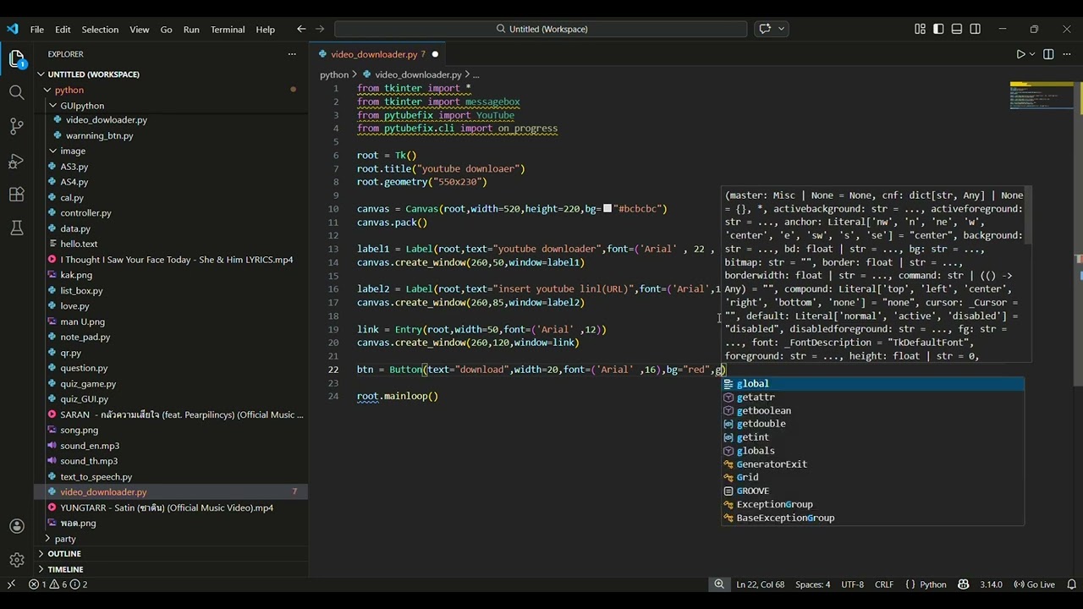Select the video_downloader.py editor tab
Viewport: 1083px width, 609px height.
pyautogui.click(x=379, y=54)
